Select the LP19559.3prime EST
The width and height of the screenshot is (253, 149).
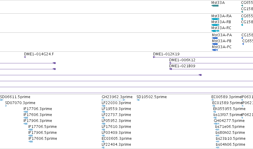[103, 112]
